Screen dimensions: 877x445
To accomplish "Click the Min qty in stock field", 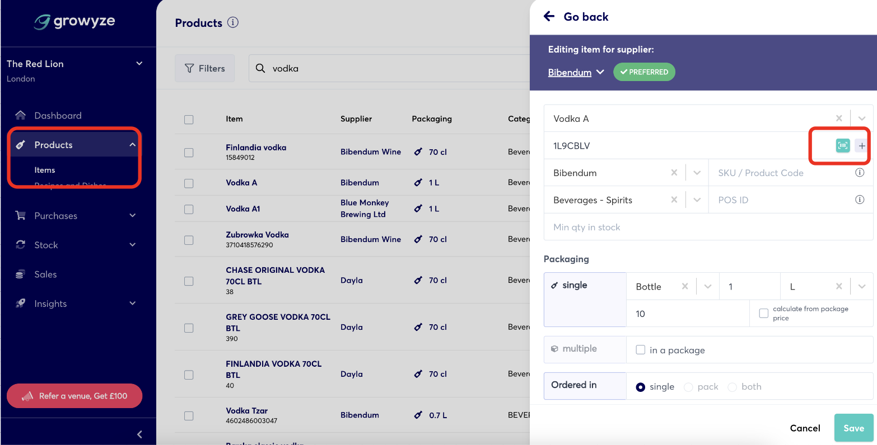I will click(x=708, y=227).
